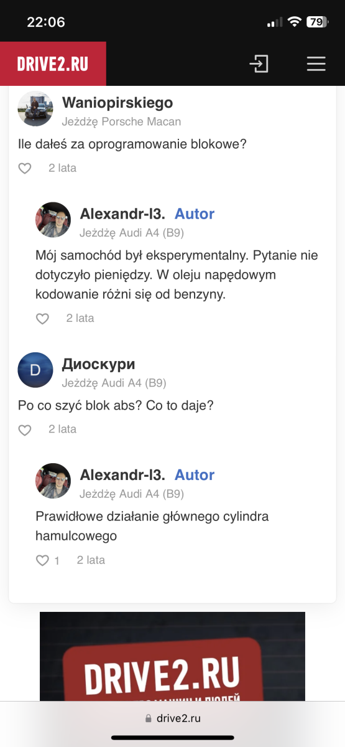Open Диоскури's round D avatar
345x747 pixels.
(35, 370)
